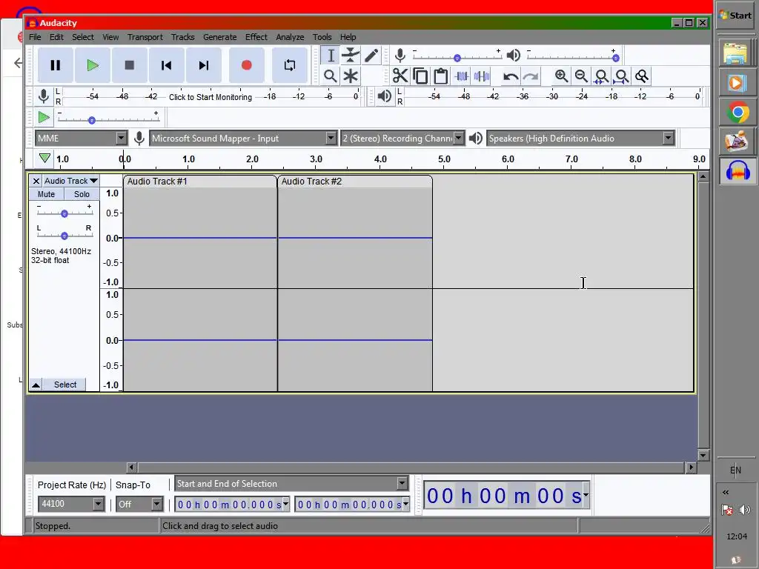Viewport: 759px width, 569px height.
Task: Zoom in on the waveform
Action: 562,76
